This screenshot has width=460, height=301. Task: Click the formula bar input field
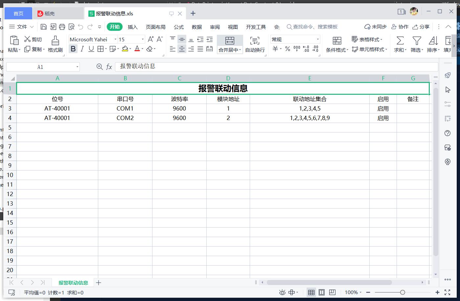276,67
